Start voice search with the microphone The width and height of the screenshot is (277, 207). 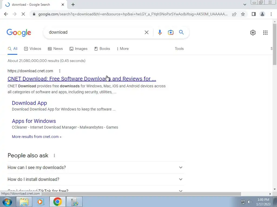pos(160,32)
